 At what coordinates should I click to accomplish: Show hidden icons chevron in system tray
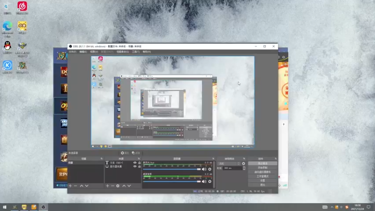tap(332, 207)
